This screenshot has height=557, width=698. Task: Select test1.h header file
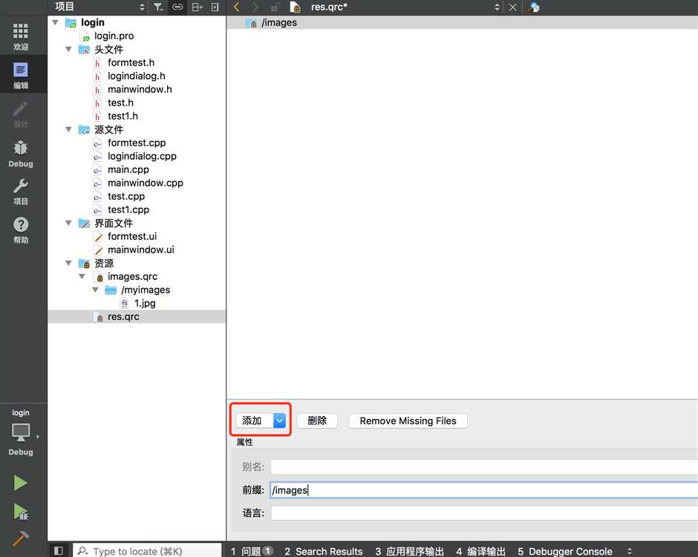tap(123, 116)
